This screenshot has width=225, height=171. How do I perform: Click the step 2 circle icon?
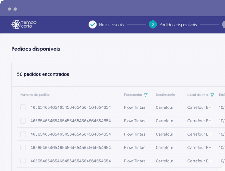(153, 25)
